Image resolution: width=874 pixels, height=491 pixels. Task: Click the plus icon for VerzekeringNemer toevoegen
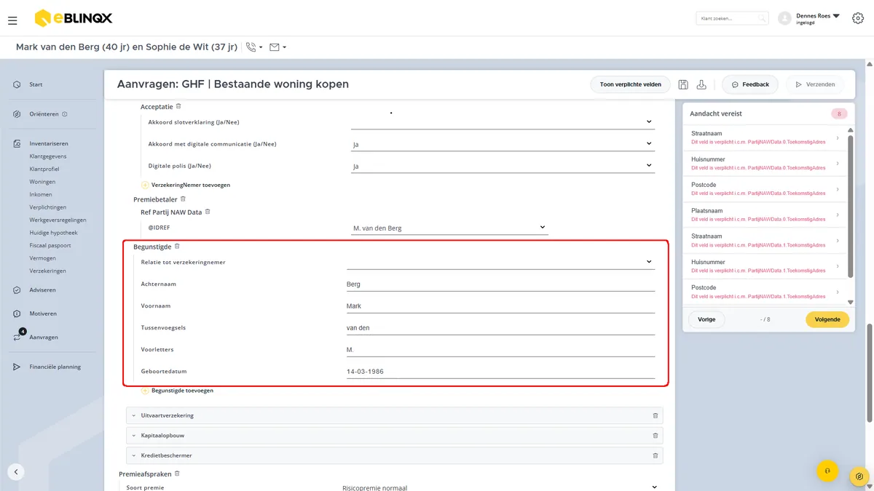pos(145,185)
